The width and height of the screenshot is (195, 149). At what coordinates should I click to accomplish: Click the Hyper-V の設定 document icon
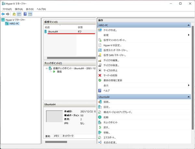pos(100,45)
